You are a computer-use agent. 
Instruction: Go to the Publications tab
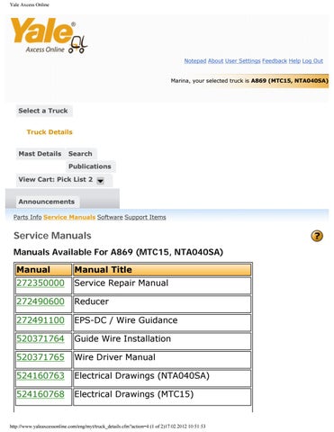pos(90,166)
